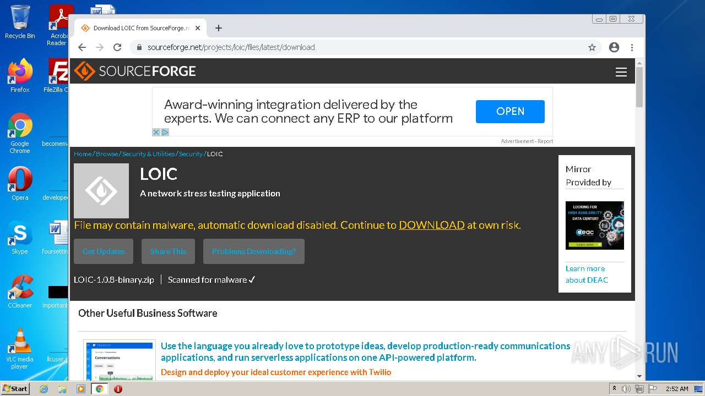705x396 pixels.
Task: Click the clock showing 2:52 AM
Action: tap(677, 389)
